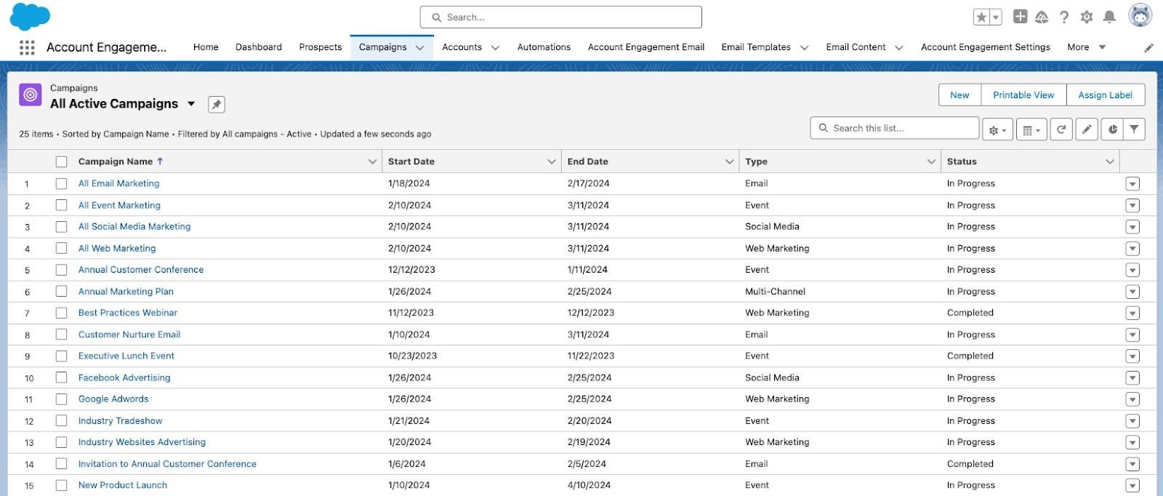Click the purple Campaigns object icon
The width and height of the screenshot is (1163, 496).
click(31, 95)
